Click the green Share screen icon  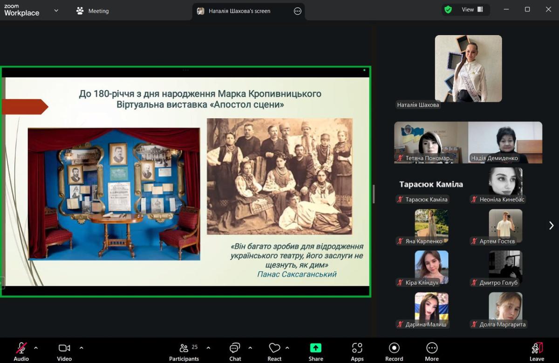click(315, 348)
